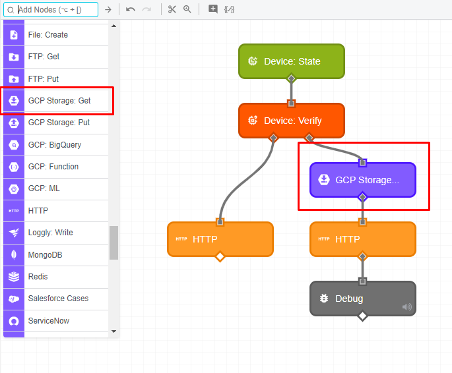Click palette scrollbar down arrow

point(114,331)
